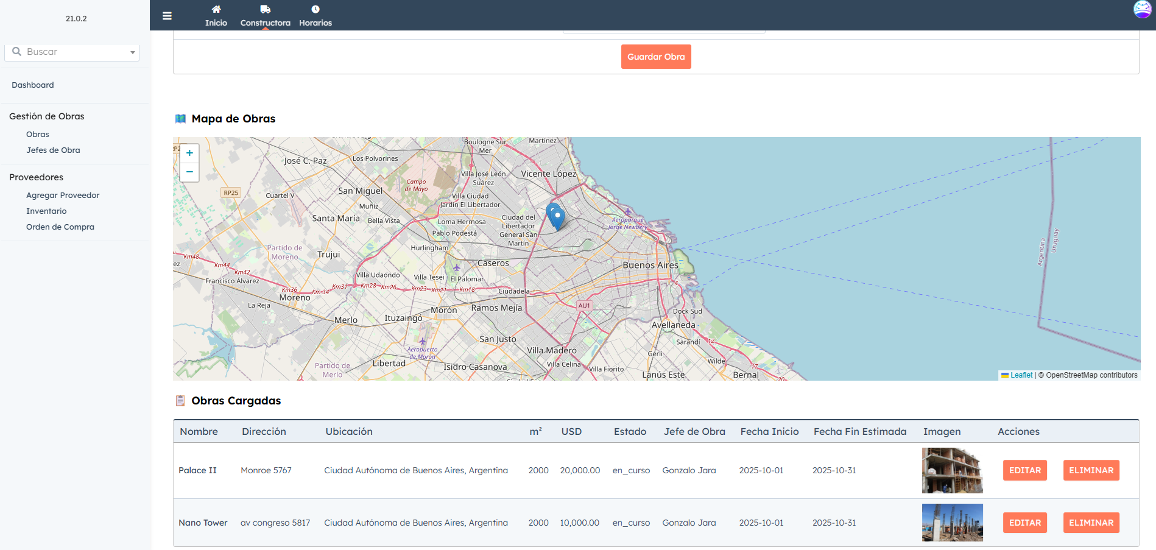
Task: Go to Jefes de Obra
Action: click(x=53, y=150)
